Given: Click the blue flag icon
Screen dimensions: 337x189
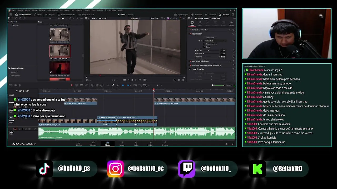Looking at the screenshot, I should click(x=123, y=85).
